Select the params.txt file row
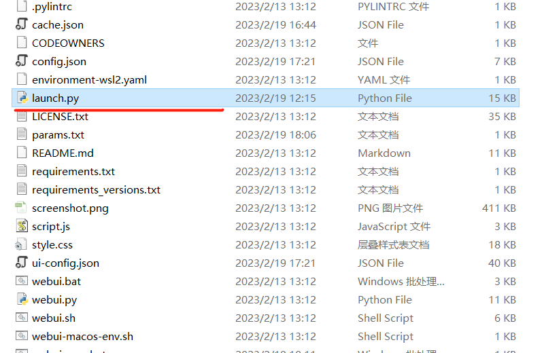 click(x=266, y=135)
